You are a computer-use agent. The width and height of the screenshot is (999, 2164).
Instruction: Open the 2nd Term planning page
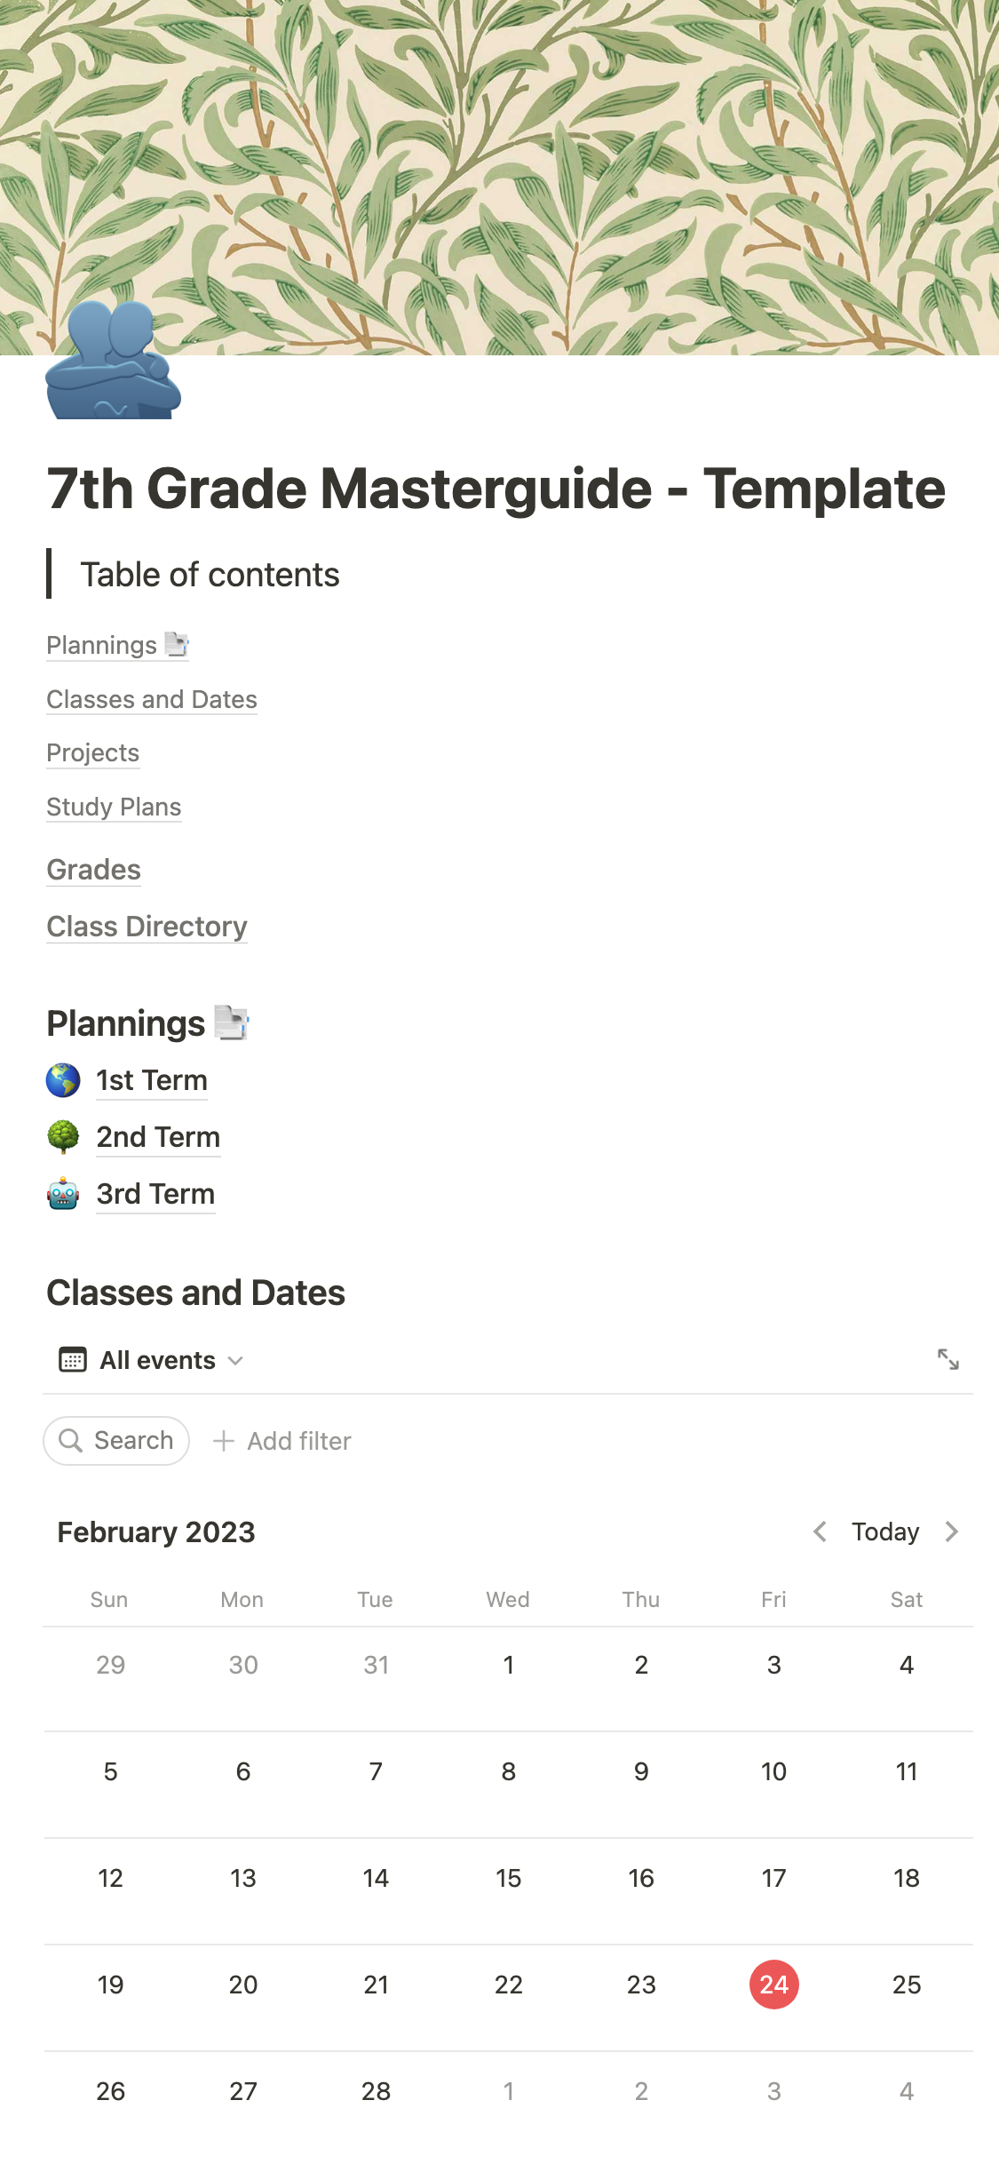click(158, 1137)
